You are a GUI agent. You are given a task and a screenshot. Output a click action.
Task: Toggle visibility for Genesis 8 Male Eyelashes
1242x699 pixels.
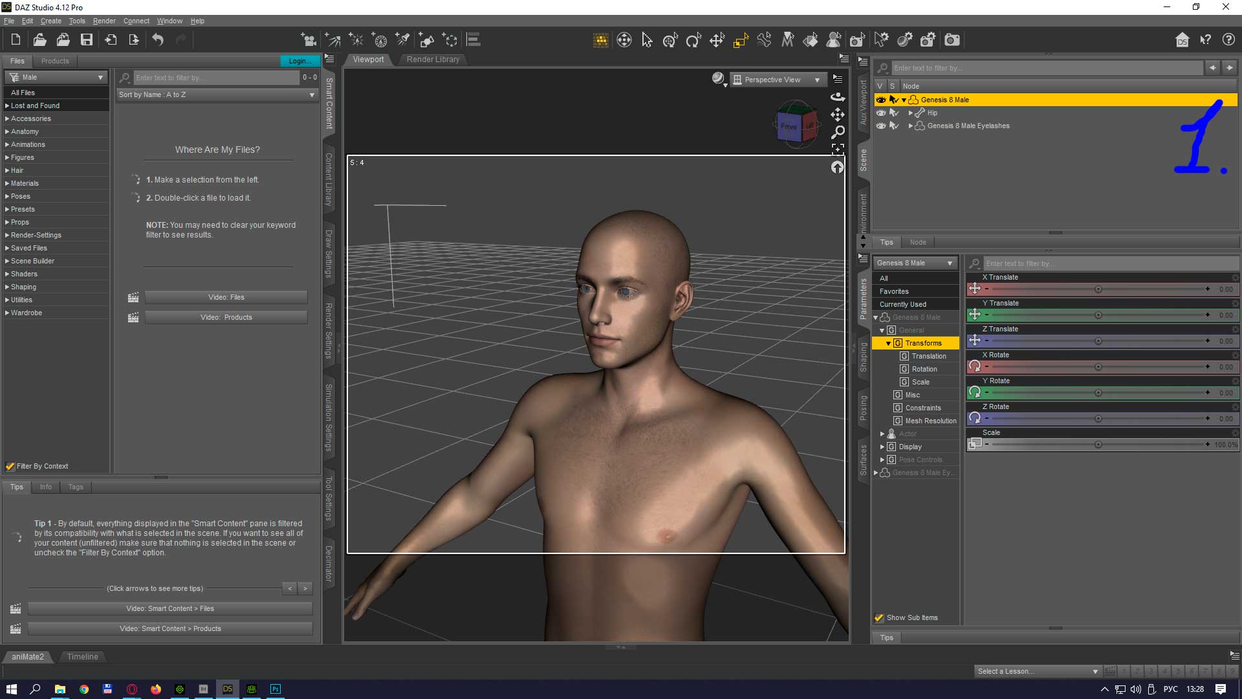click(881, 126)
